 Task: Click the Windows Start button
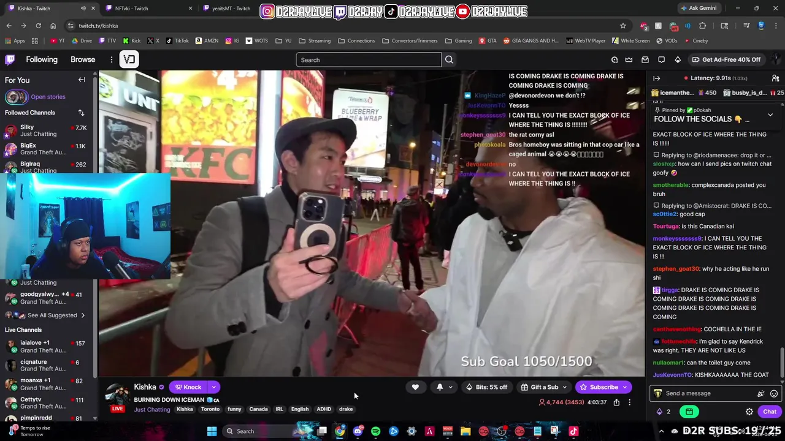click(x=212, y=431)
